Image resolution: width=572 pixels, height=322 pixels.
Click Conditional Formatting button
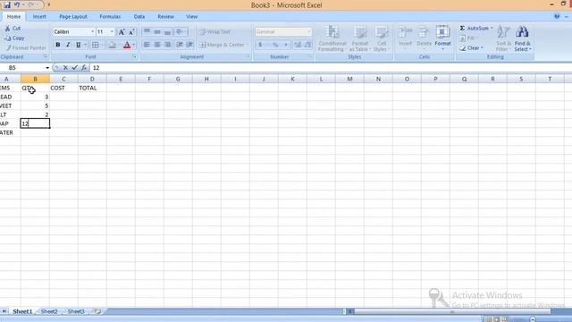pos(332,38)
